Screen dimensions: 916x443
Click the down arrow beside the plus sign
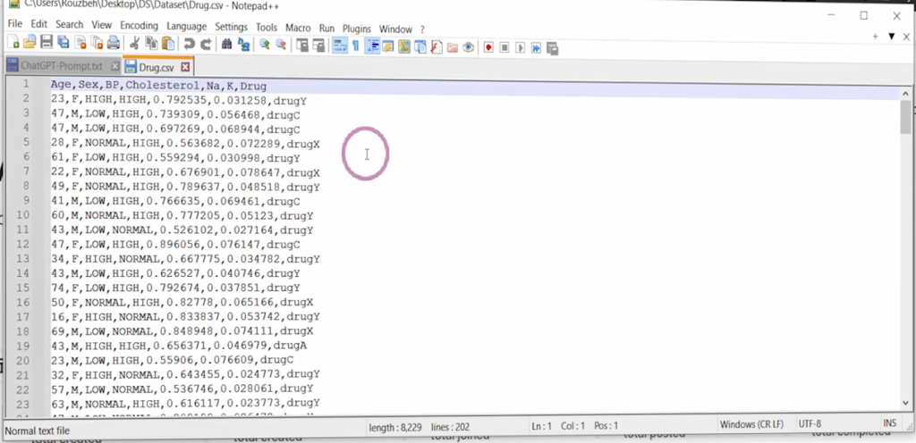(x=891, y=36)
